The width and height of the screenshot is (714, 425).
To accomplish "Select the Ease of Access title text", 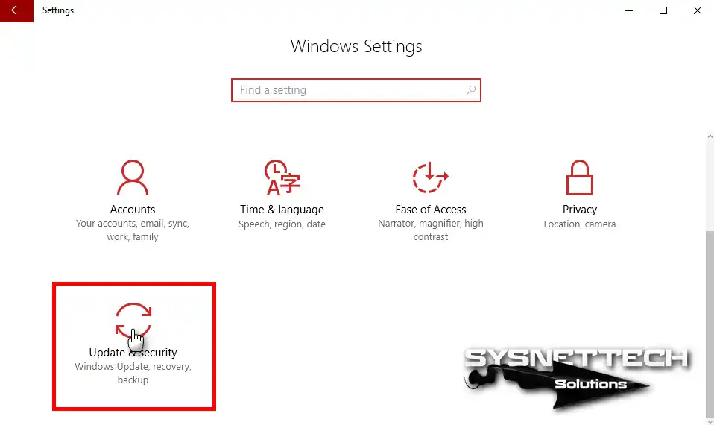I will tap(431, 210).
